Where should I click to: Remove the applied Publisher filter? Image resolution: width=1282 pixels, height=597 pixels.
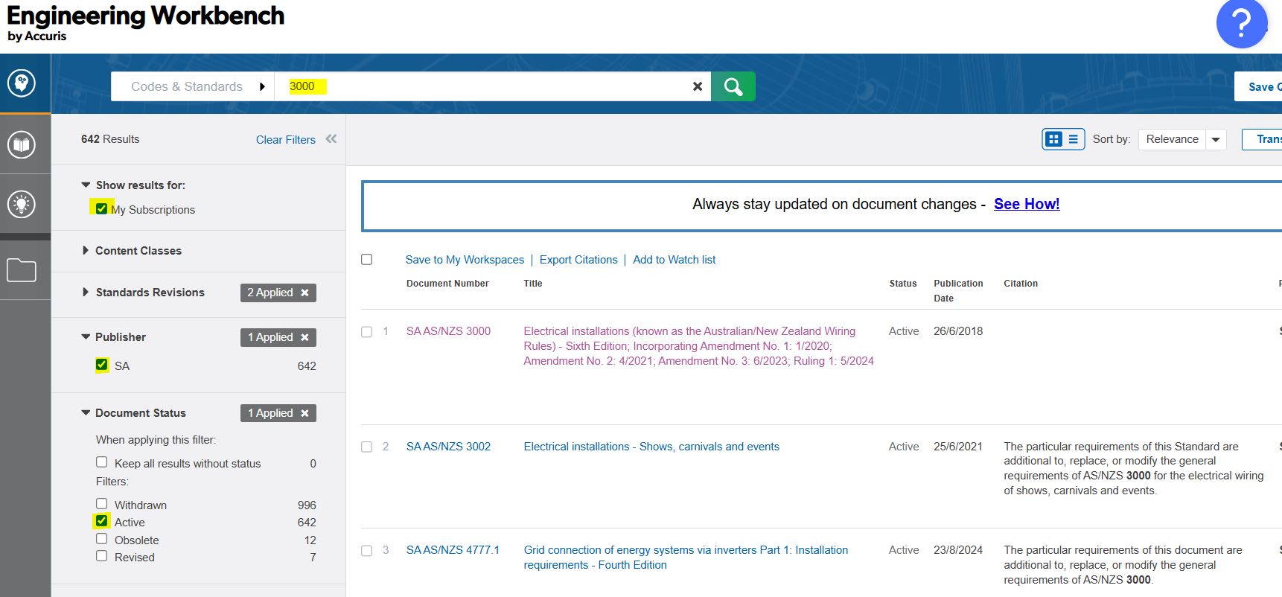tap(304, 337)
